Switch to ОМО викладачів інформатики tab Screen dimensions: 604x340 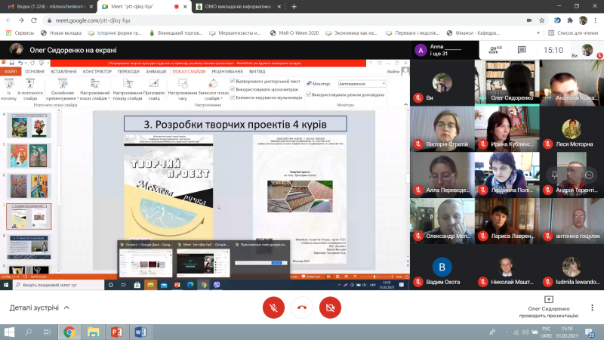coord(239,7)
